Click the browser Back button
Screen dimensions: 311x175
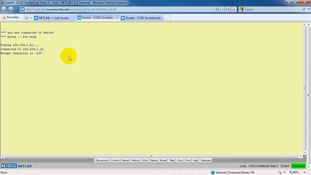[x=4, y=9]
